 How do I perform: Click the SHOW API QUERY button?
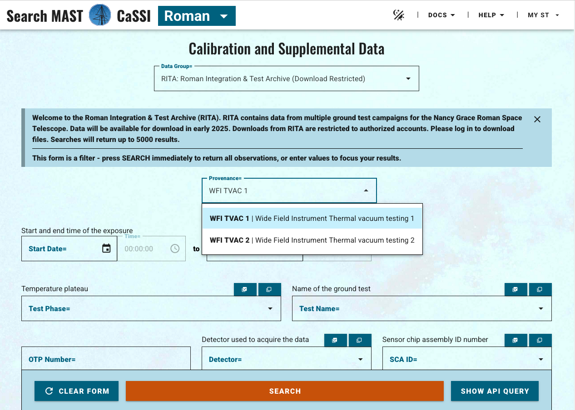pyautogui.click(x=495, y=391)
